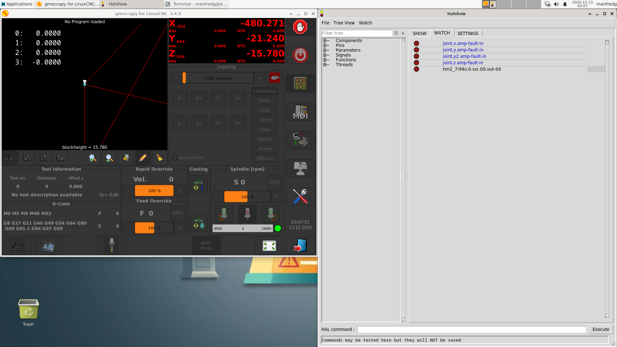Toggle fullscreen with green arrows icon
This screenshot has height=347, width=617.
point(269,246)
